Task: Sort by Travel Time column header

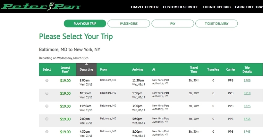Action: (194, 69)
